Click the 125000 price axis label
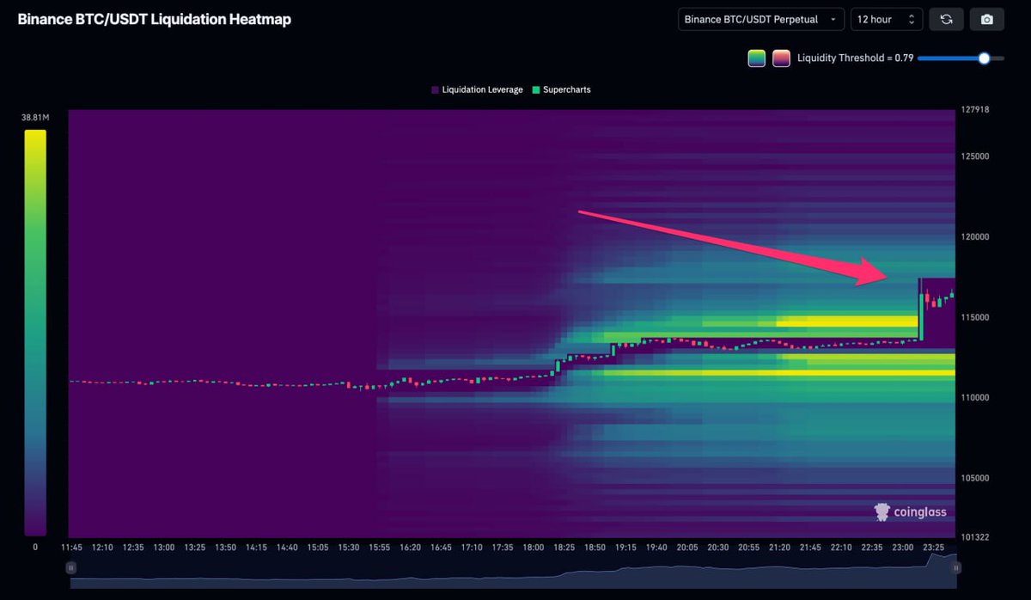This screenshot has width=1031, height=600. pyautogui.click(x=974, y=156)
